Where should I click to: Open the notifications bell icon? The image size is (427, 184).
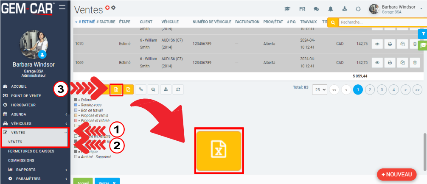[330, 9]
